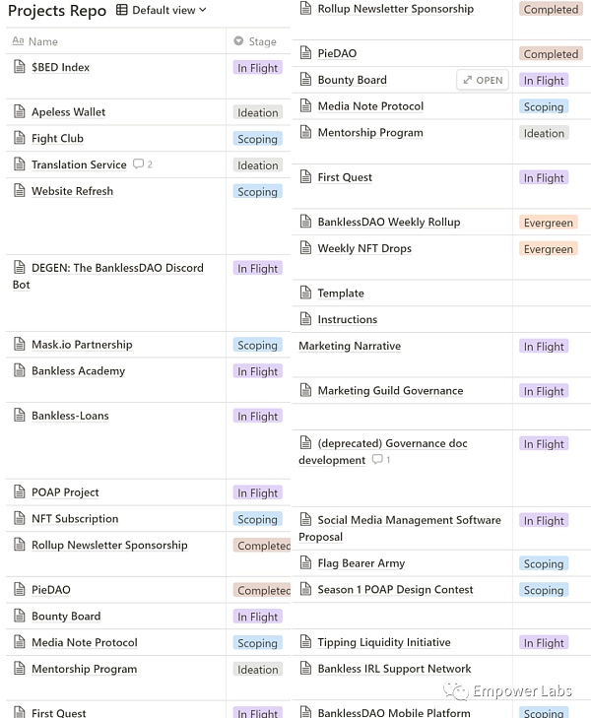Click the Mask.io Partnership page icon
Viewport: 591px width, 718px height.
tap(20, 345)
